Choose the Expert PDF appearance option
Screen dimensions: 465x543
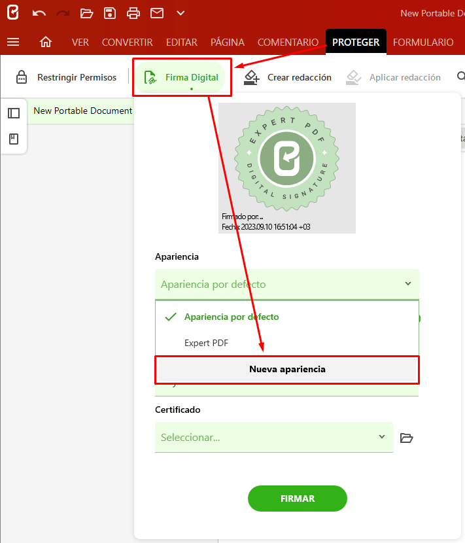click(286, 343)
